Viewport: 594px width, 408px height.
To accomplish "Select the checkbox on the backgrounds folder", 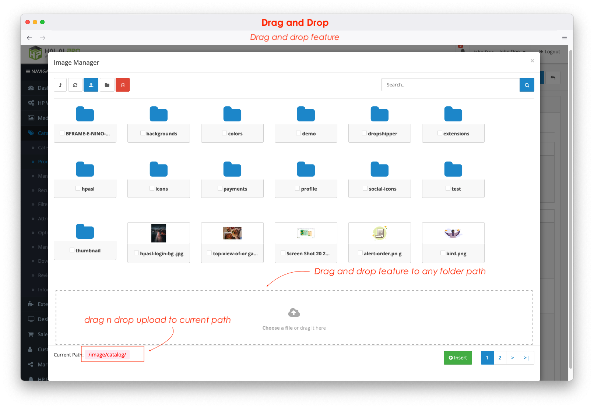I will point(143,133).
